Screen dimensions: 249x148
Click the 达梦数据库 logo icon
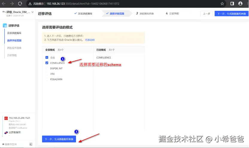coord(6,132)
